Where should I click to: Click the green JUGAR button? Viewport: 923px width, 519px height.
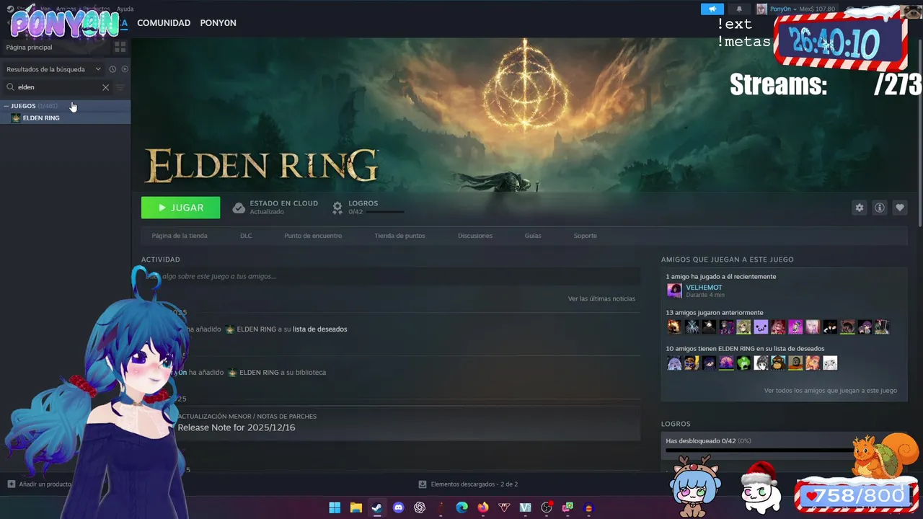(181, 208)
